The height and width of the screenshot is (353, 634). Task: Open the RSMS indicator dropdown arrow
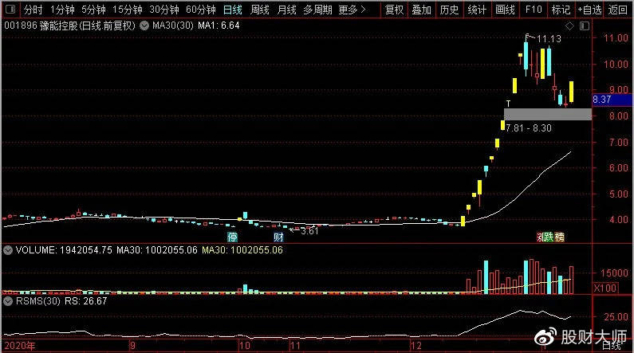8,302
